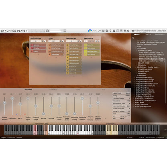
Task: Click the Attack slider knob
Action: 43,114
